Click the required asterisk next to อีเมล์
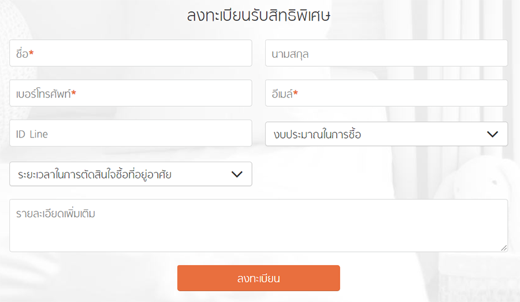Image resolution: width=520 pixels, height=302 pixels. (296, 94)
